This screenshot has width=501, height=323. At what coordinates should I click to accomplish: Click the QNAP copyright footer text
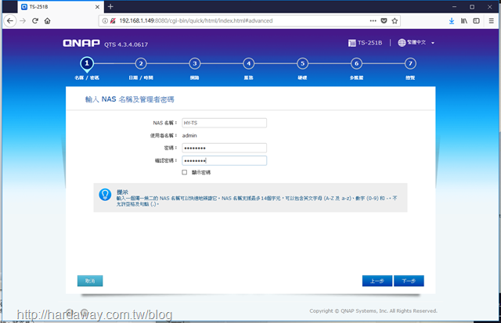pos(373,310)
